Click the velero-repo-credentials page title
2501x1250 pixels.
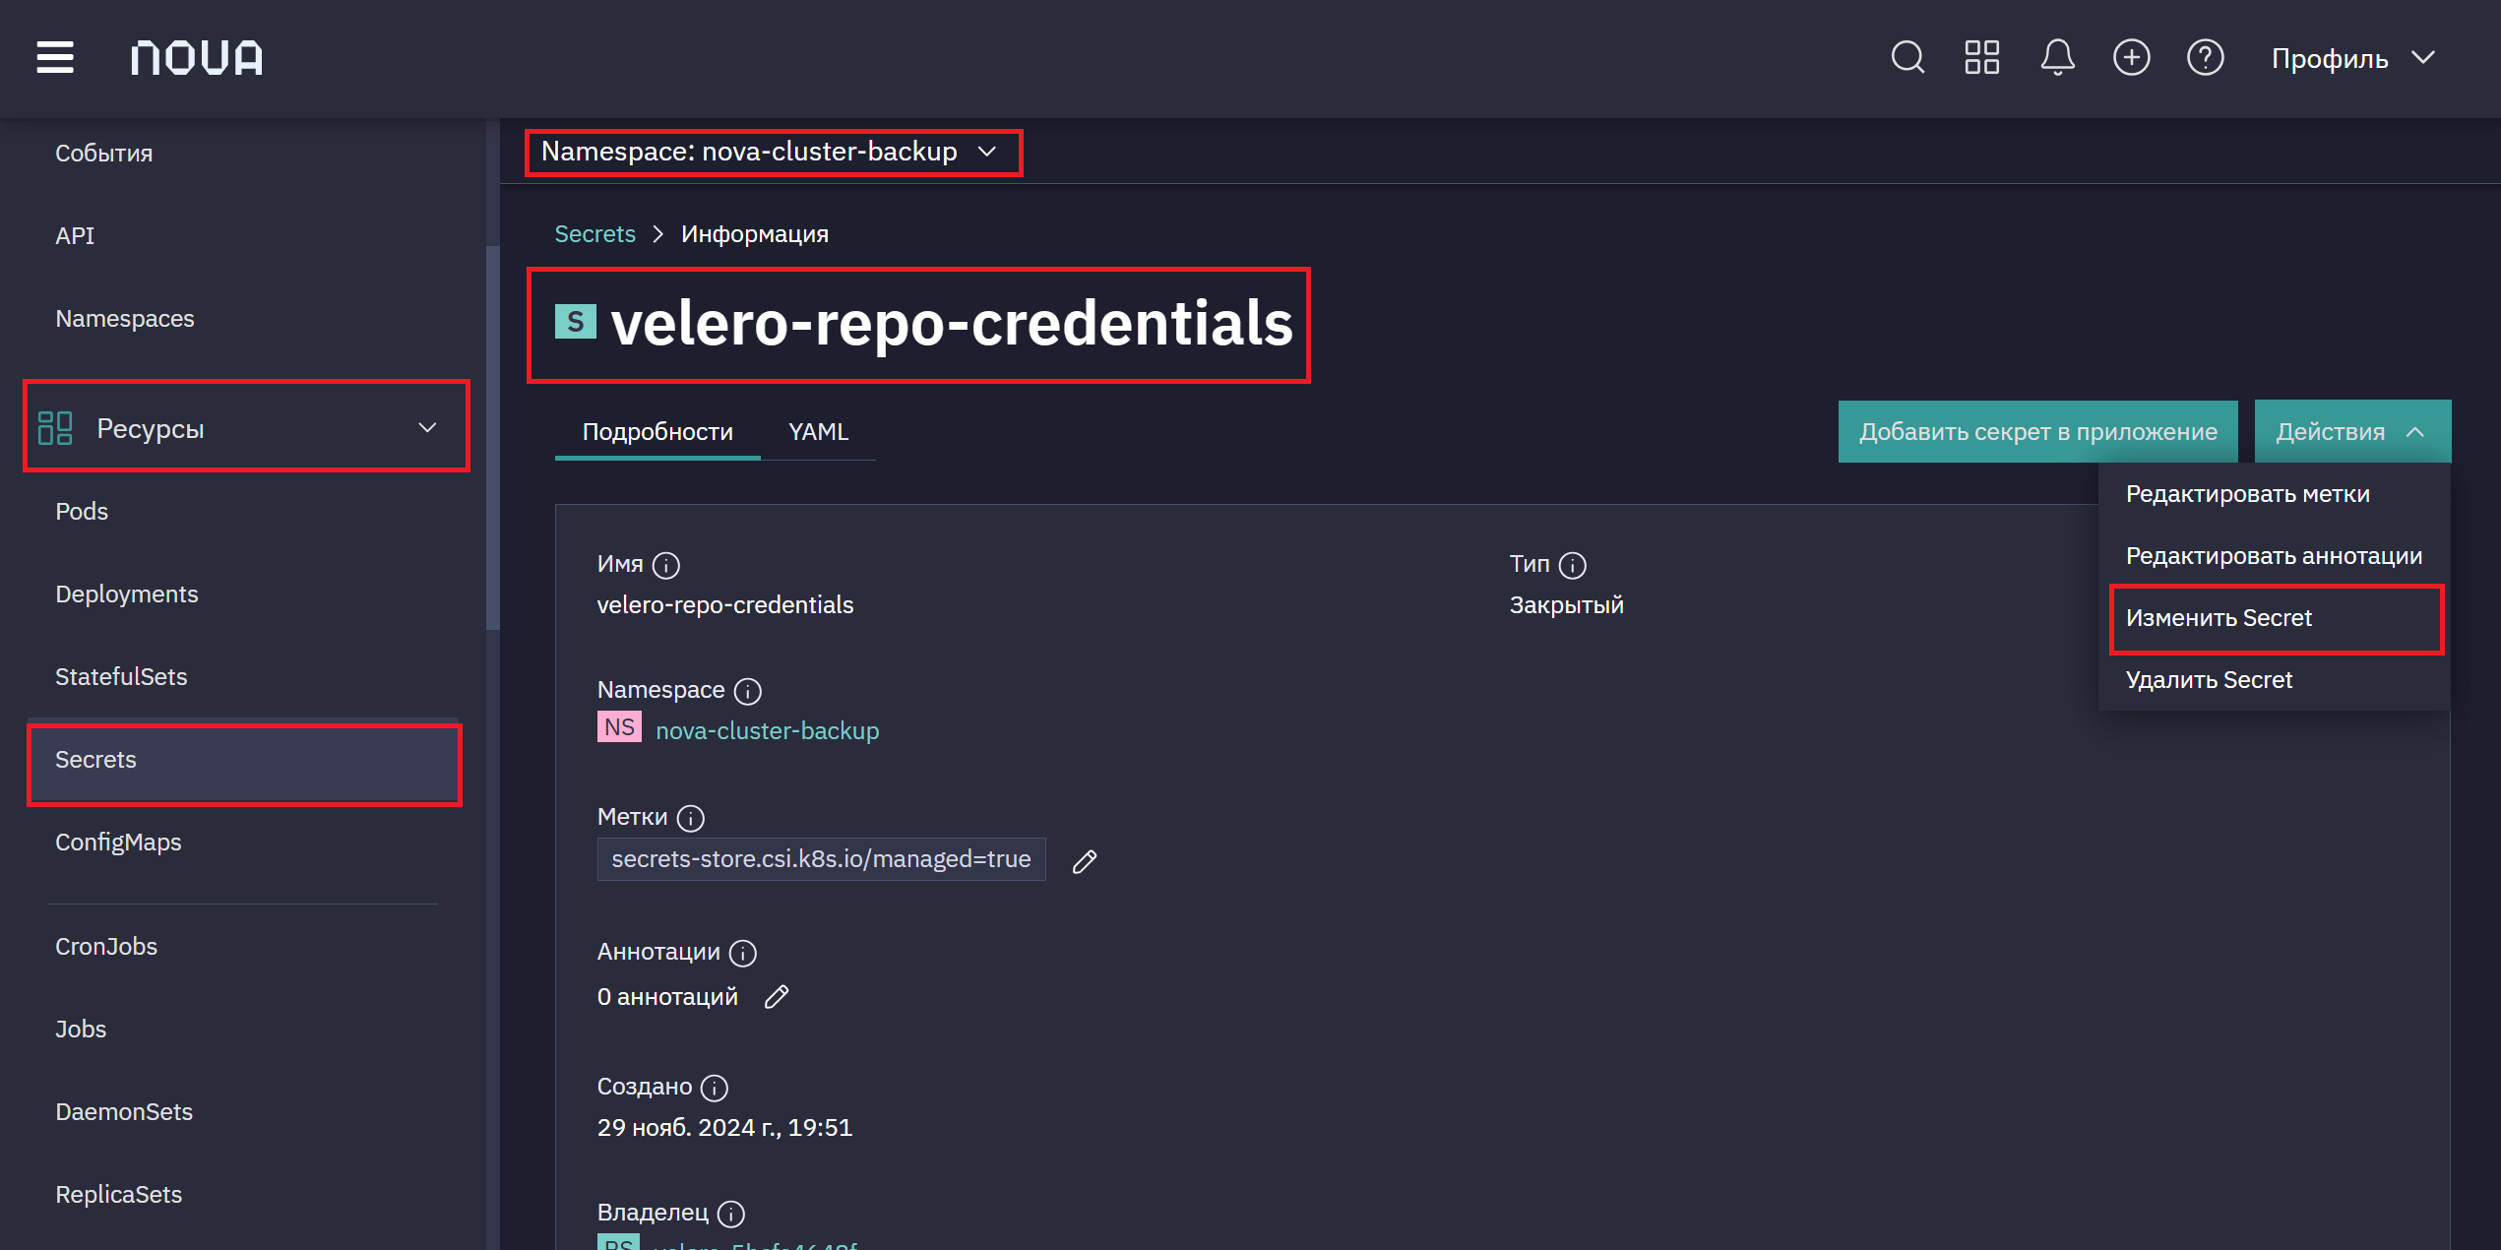coord(951,324)
